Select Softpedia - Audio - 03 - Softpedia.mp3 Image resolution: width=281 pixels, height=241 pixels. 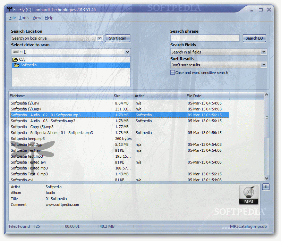(x=120, y=121)
